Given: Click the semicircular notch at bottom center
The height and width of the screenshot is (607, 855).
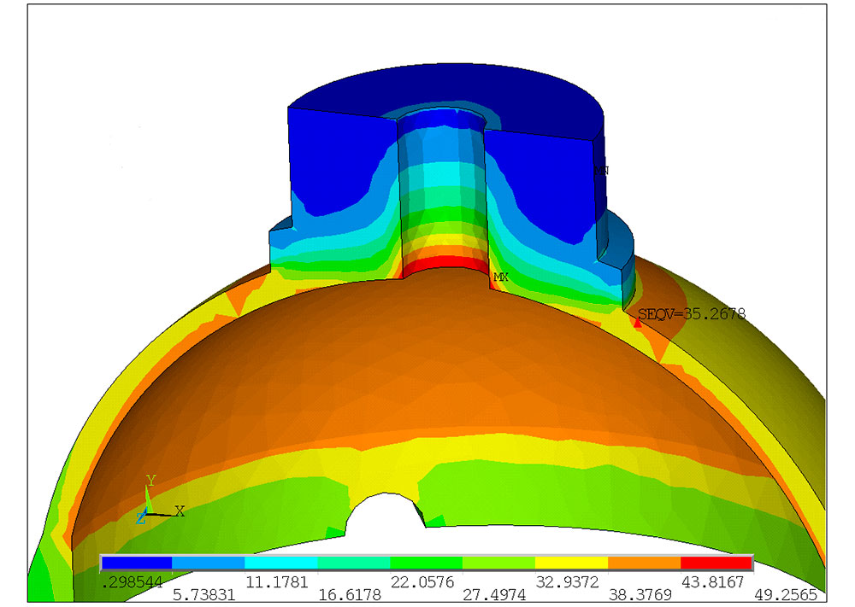Looking at the screenshot, I should click(x=386, y=516).
